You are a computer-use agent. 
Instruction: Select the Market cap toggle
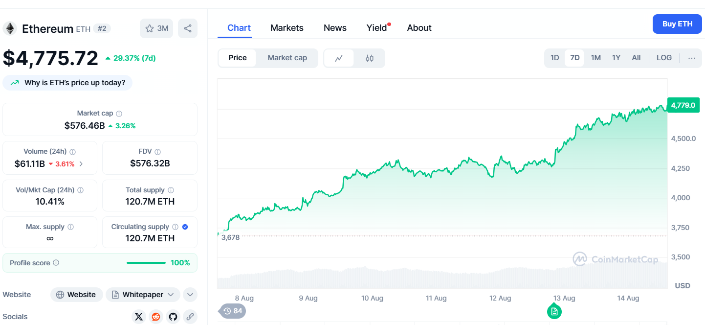[287, 58]
